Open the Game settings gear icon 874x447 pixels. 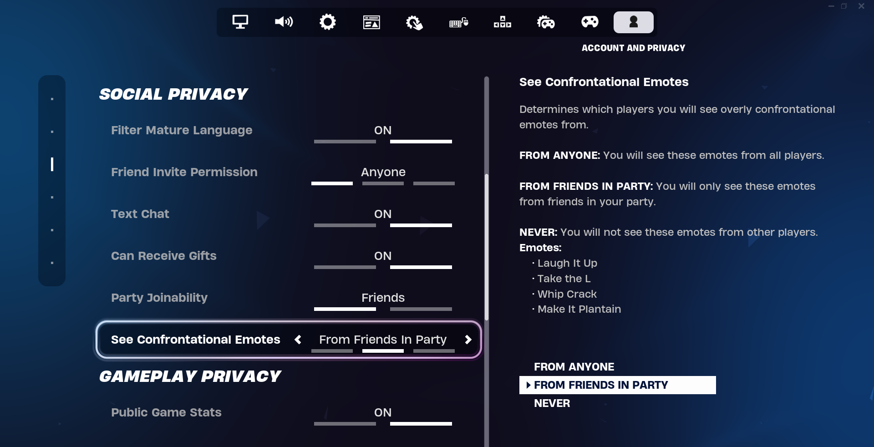(327, 22)
